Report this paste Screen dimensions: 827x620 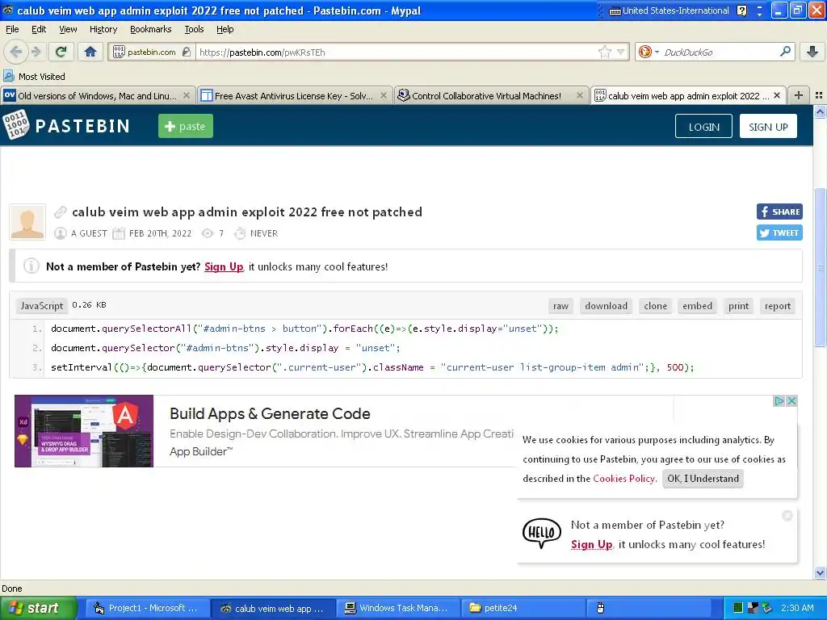778,306
